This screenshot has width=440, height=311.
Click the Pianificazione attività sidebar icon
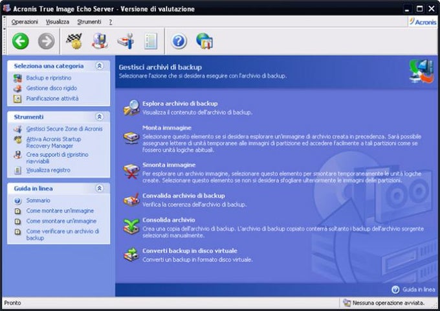pos(17,98)
